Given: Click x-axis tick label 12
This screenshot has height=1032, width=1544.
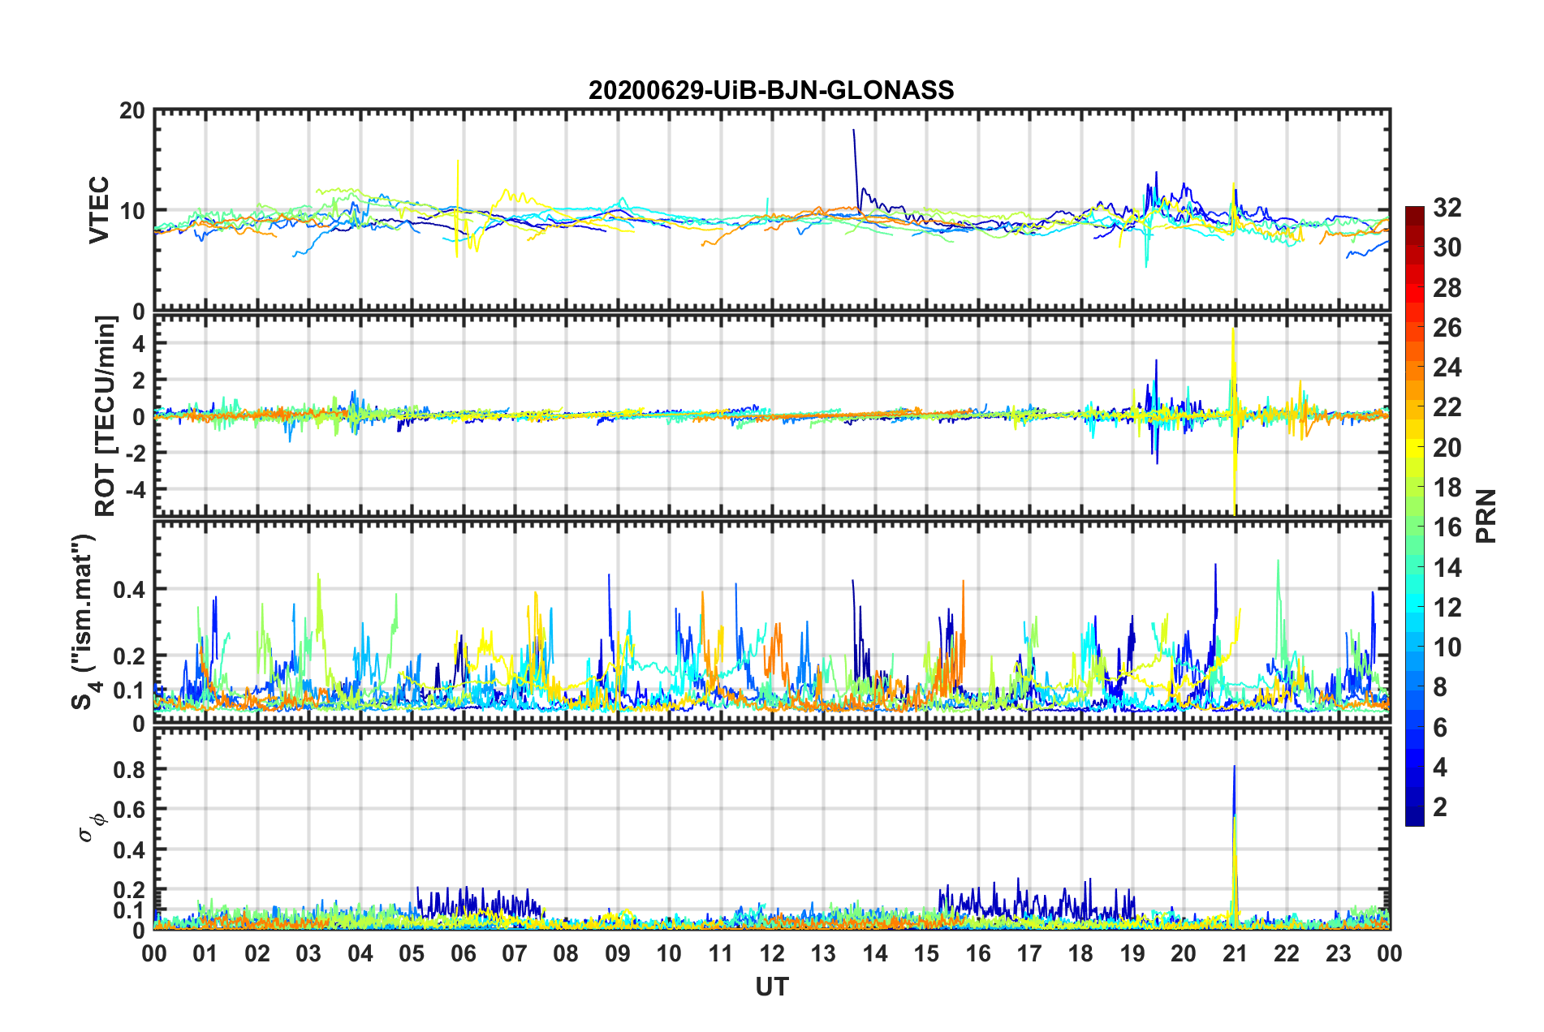Looking at the screenshot, I should [x=772, y=953].
